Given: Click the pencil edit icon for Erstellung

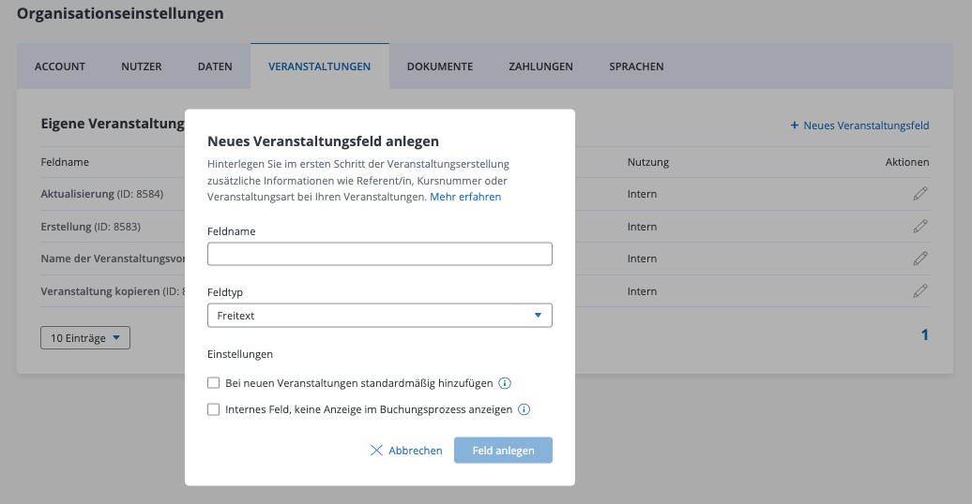Looking at the screenshot, I should pyautogui.click(x=920, y=227).
